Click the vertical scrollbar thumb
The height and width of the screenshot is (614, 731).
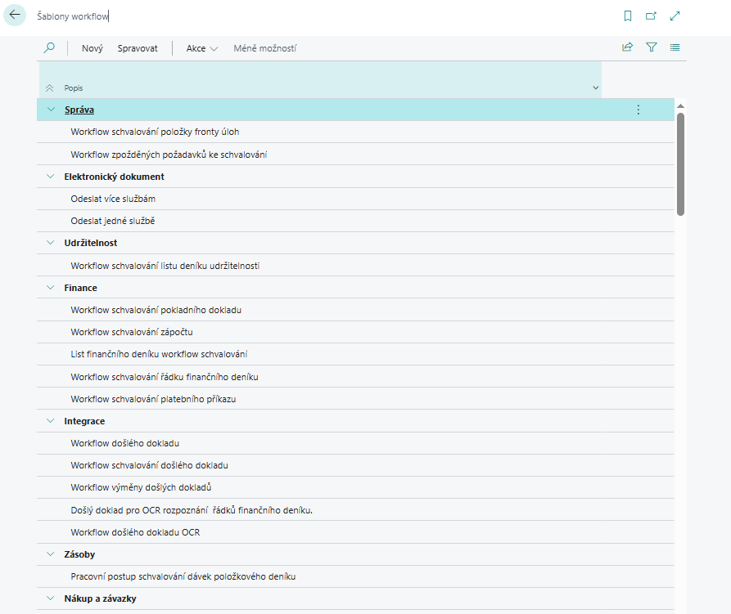pos(680,164)
